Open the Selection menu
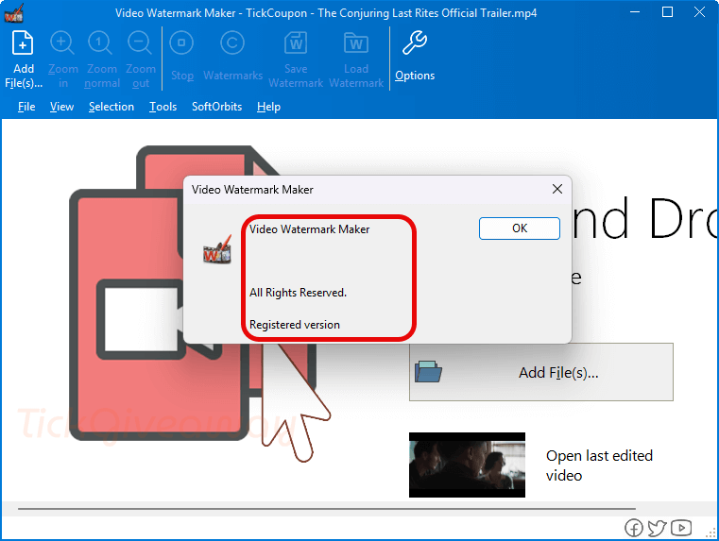Viewport: 719px width, 541px height. point(111,107)
